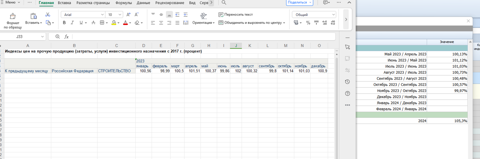Click the fx insert function icon

67,37
